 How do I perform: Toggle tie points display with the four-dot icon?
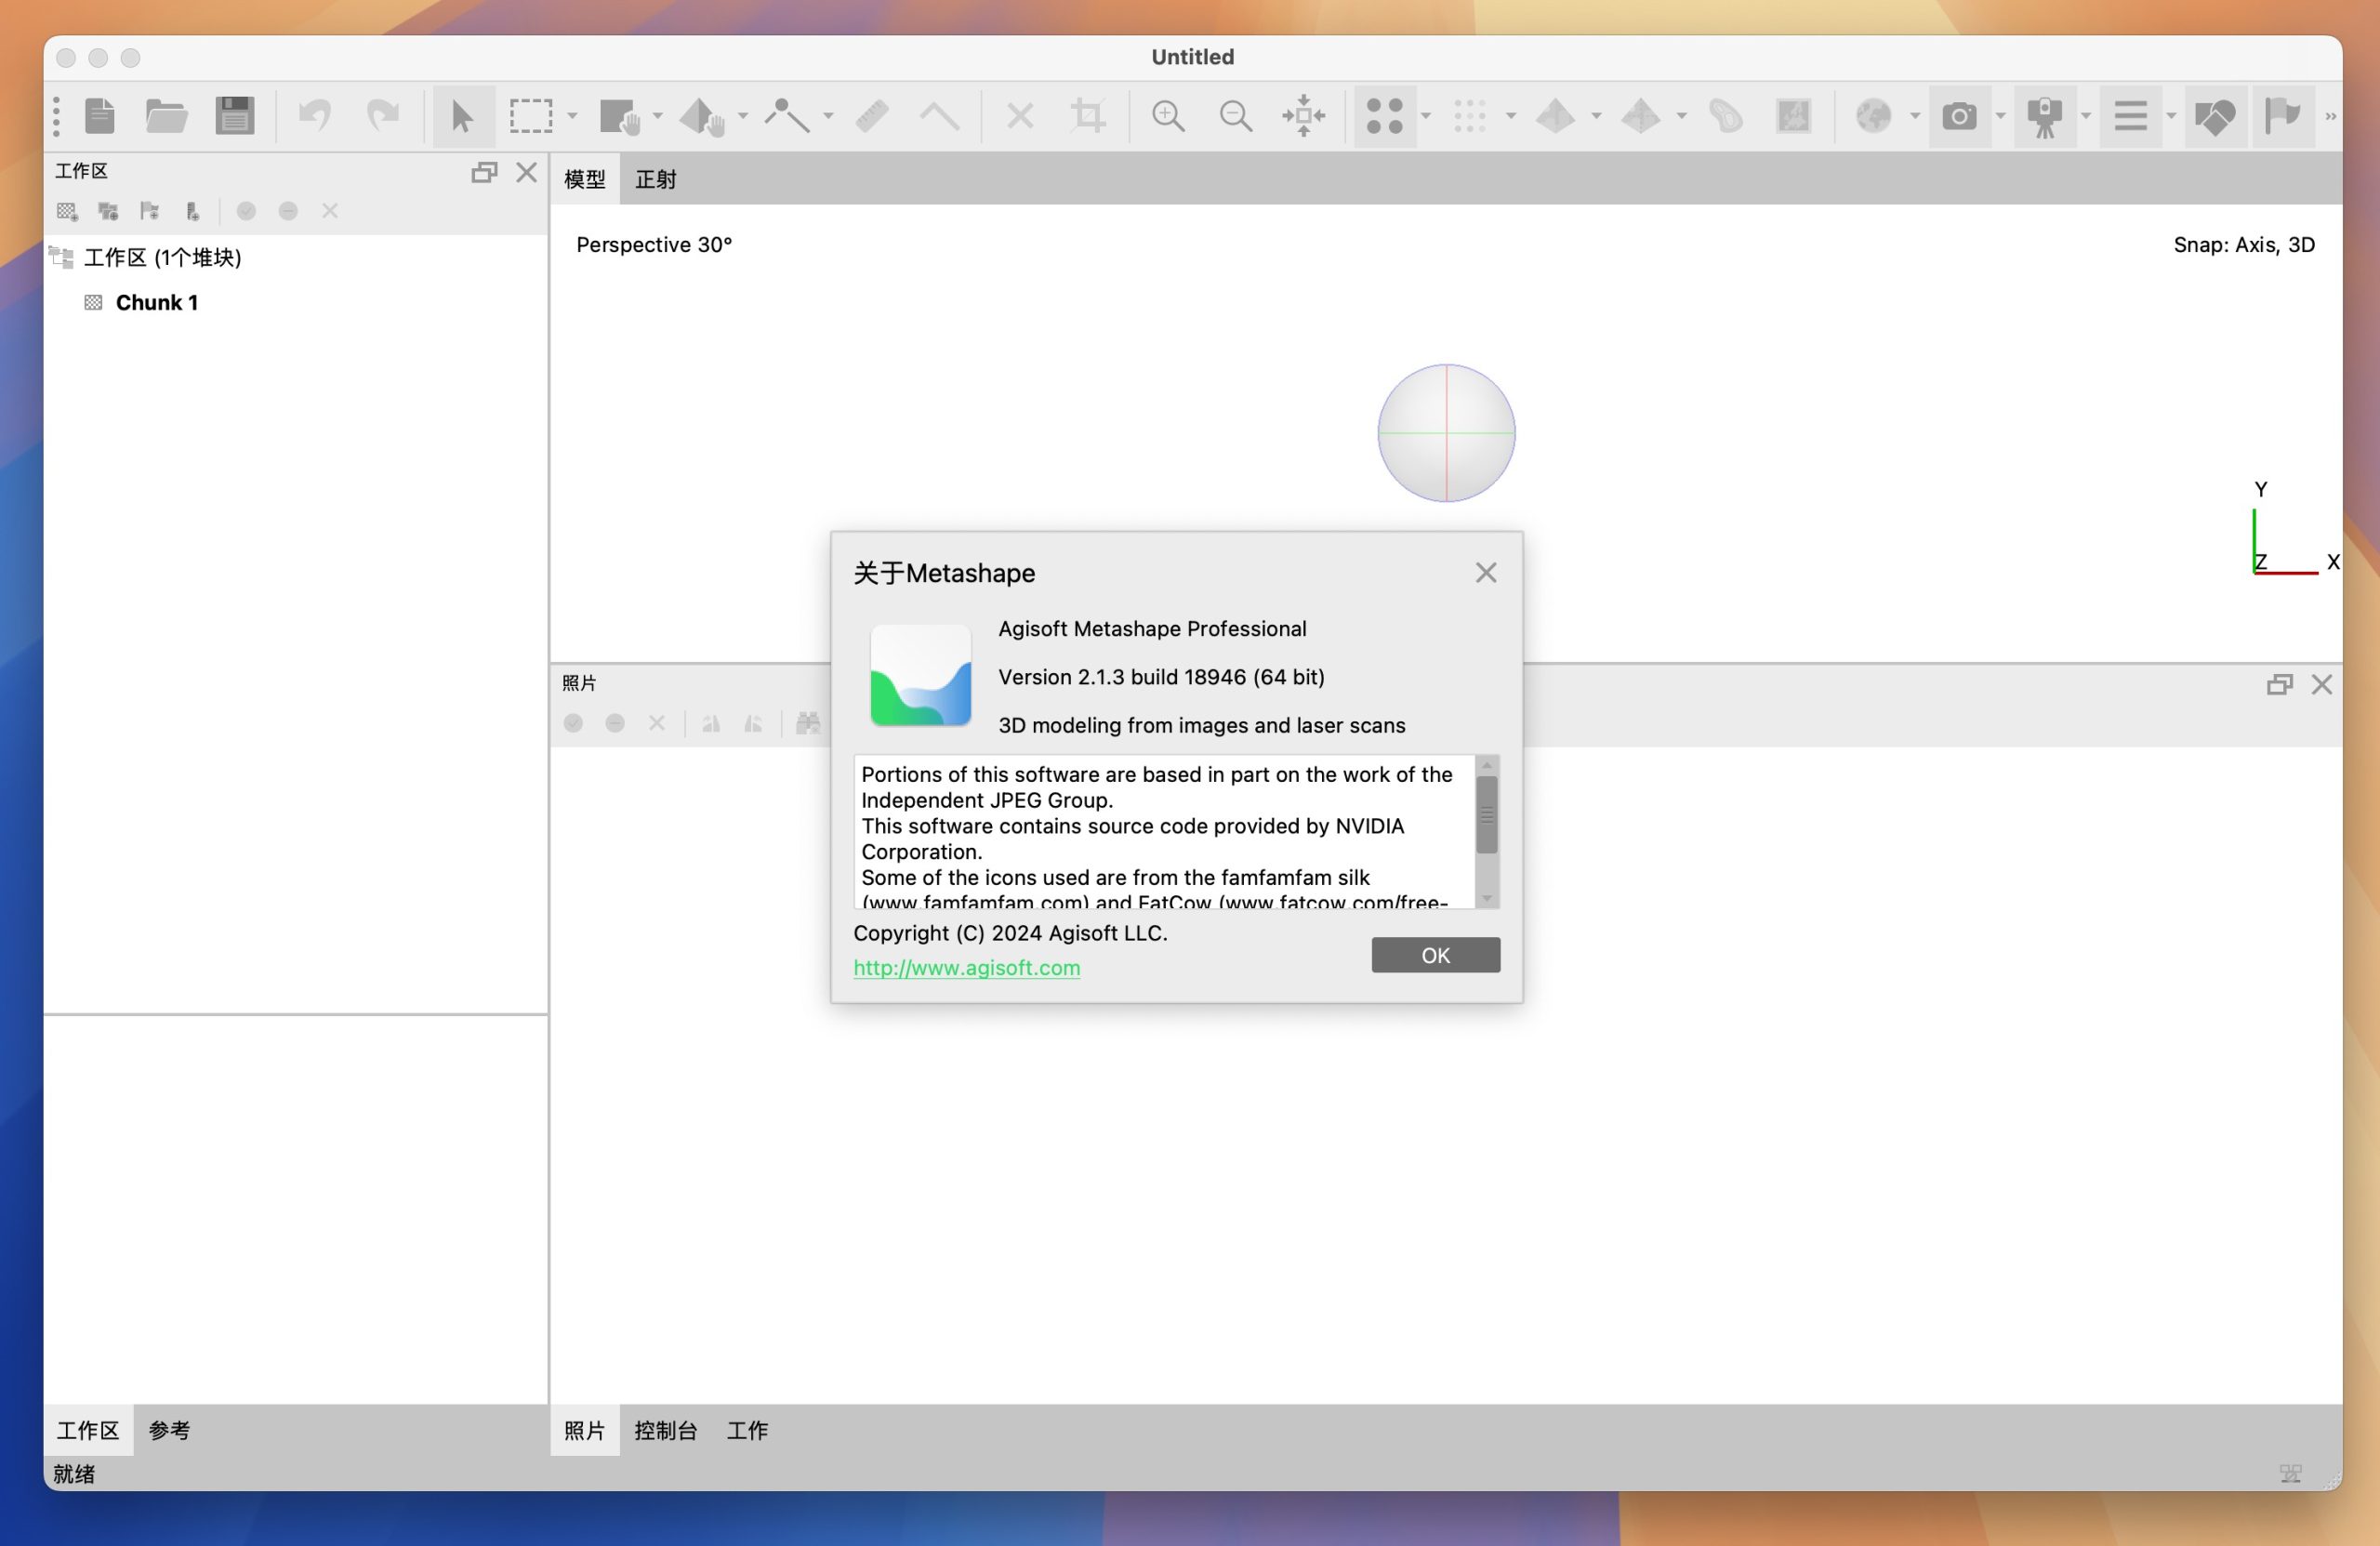click(x=1385, y=116)
